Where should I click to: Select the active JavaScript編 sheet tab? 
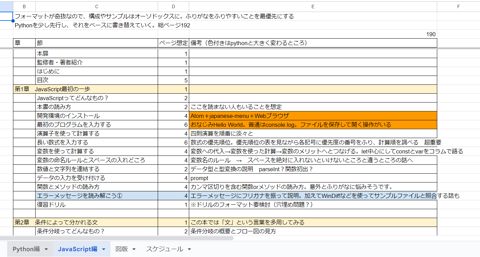pyautogui.click(x=77, y=249)
